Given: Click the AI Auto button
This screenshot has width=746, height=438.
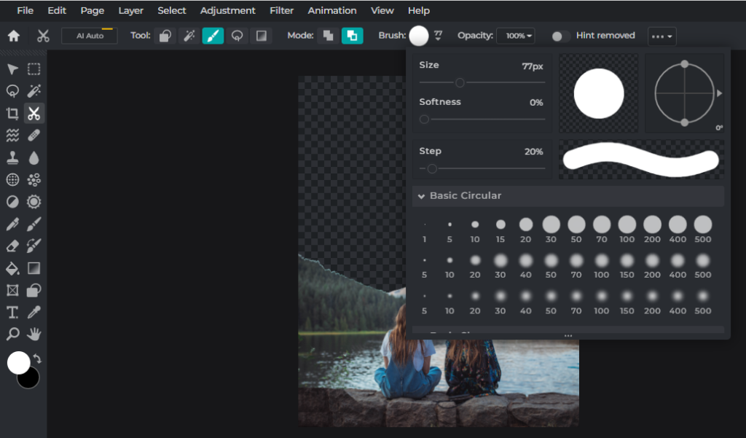Looking at the screenshot, I should click(89, 35).
